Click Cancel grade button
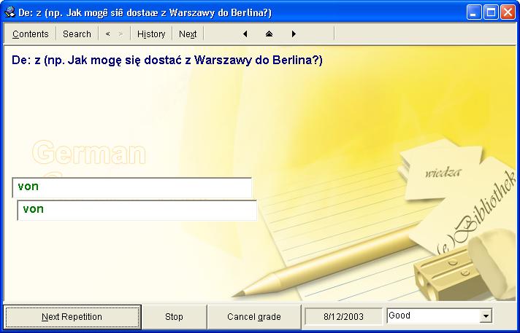This screenshot has height=333, width=520. tap(253, 317)
